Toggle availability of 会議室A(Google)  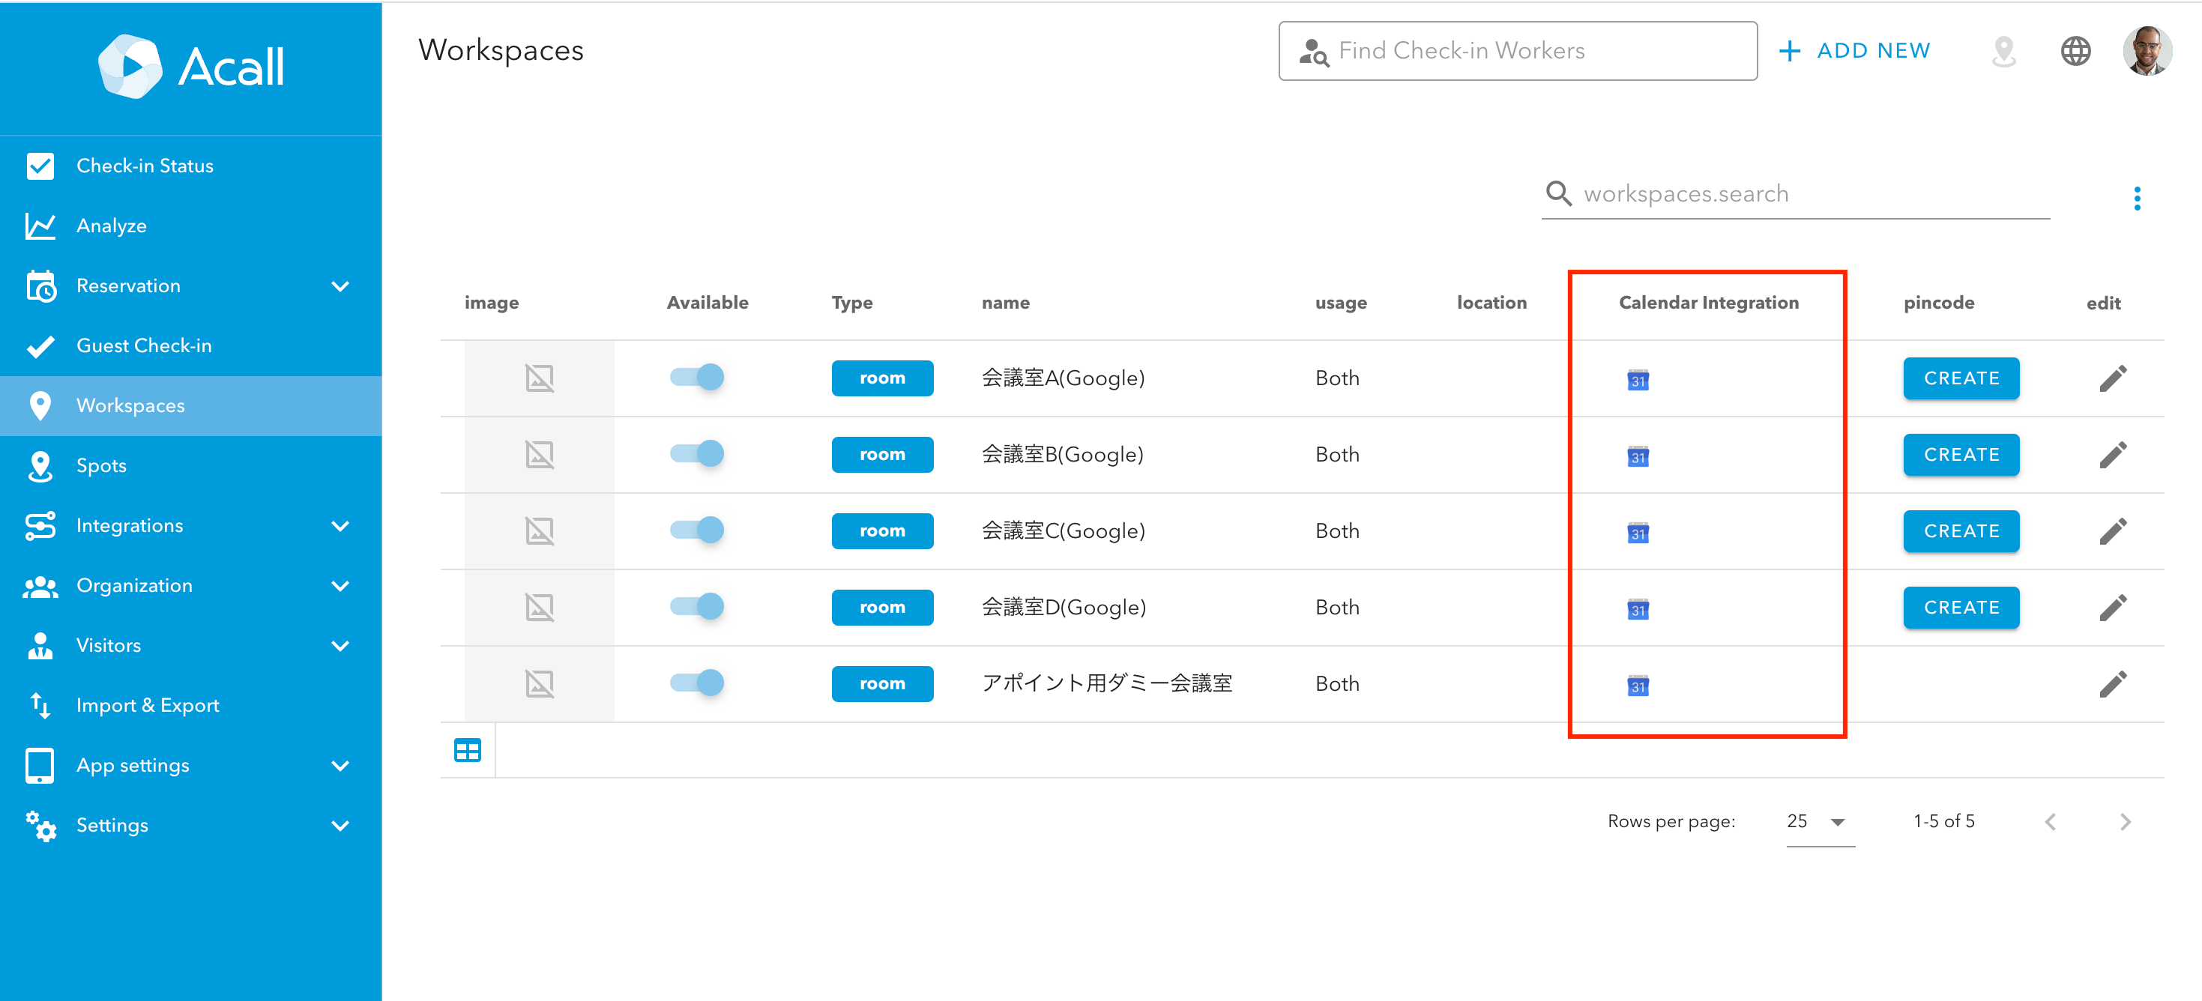697,377
